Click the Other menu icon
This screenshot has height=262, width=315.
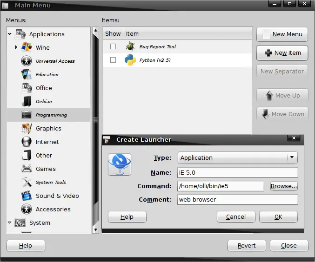coord(27,155)
